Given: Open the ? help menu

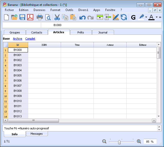Looking at the screenshot, I should (x=121, y=10).
